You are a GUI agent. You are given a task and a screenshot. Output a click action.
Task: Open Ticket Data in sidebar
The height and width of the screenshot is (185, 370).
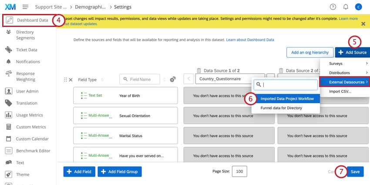coord(27,50)
